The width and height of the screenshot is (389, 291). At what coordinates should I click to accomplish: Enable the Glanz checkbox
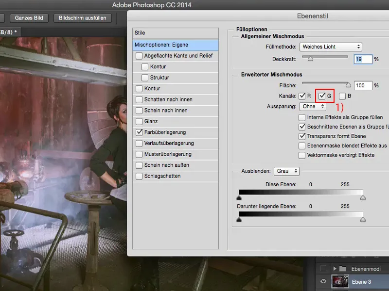139,121
